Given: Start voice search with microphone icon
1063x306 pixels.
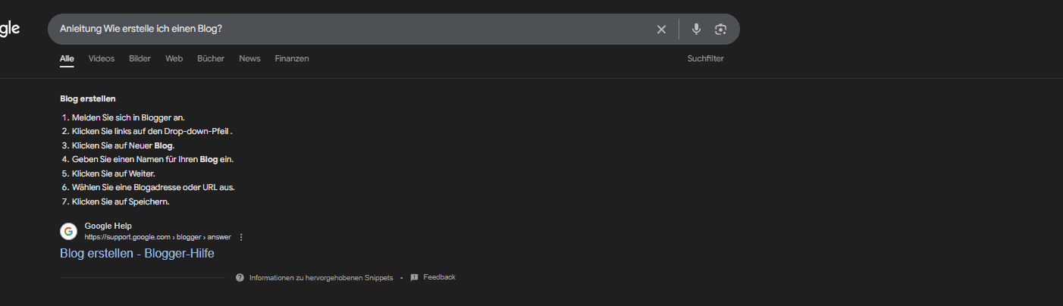Looking at the screenshot, I should pyautogui.click(x=696, y=30).
